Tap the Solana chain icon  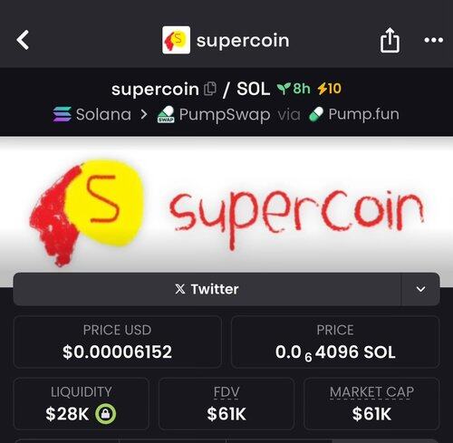63,114
